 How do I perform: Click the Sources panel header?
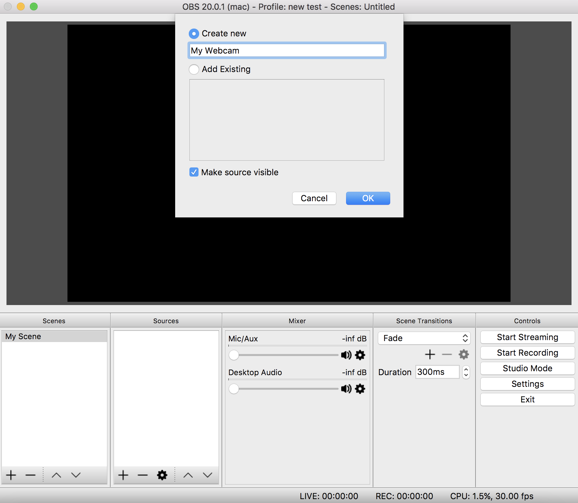tap(166, 321)
